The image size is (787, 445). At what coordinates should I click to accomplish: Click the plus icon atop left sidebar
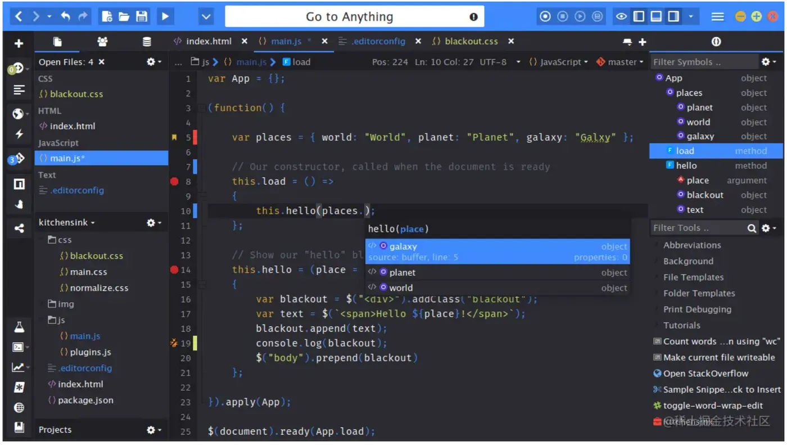point(19,43)
